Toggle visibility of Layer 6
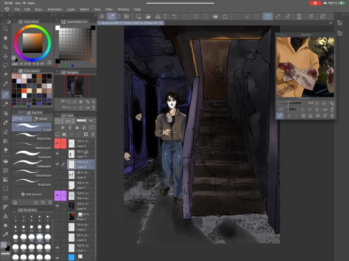This screenshot has width=349, height=261. (58, 206)
